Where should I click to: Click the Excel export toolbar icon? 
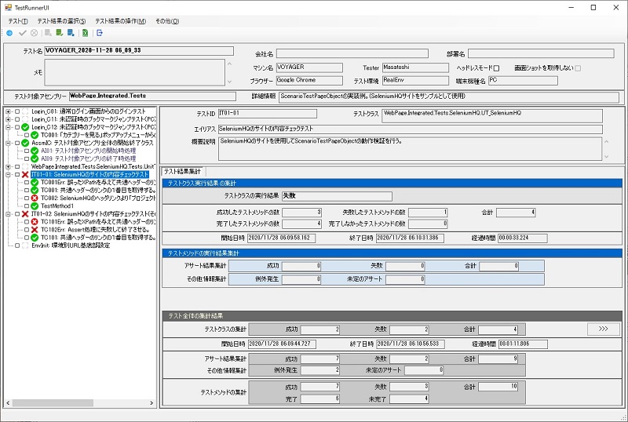click(x=85, y=33)
